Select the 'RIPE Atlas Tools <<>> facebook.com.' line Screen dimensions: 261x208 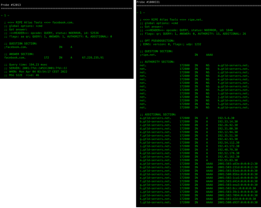tap(39, 22)
